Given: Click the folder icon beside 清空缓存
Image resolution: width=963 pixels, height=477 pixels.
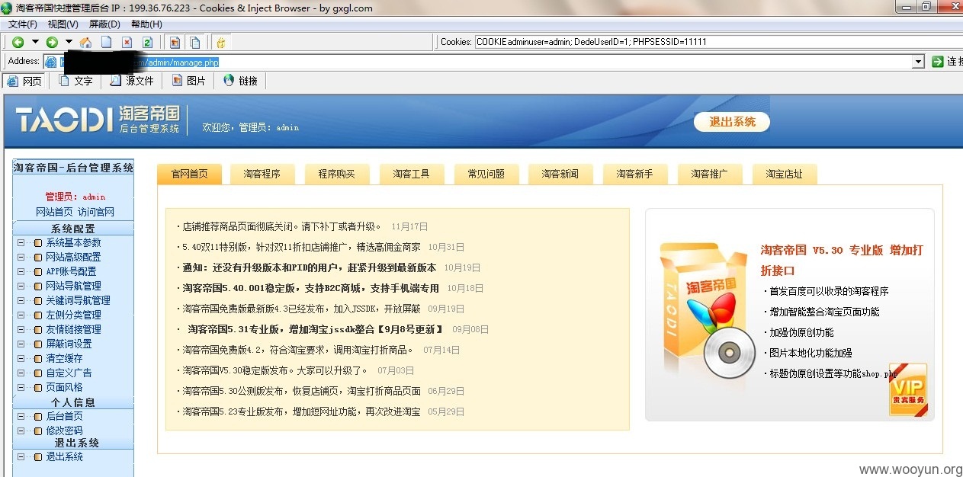Looking at the screenshot, I should point(37,359).
